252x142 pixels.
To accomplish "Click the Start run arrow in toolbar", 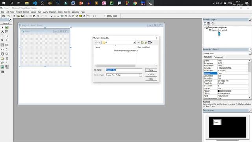I will [x=51, y=16].
